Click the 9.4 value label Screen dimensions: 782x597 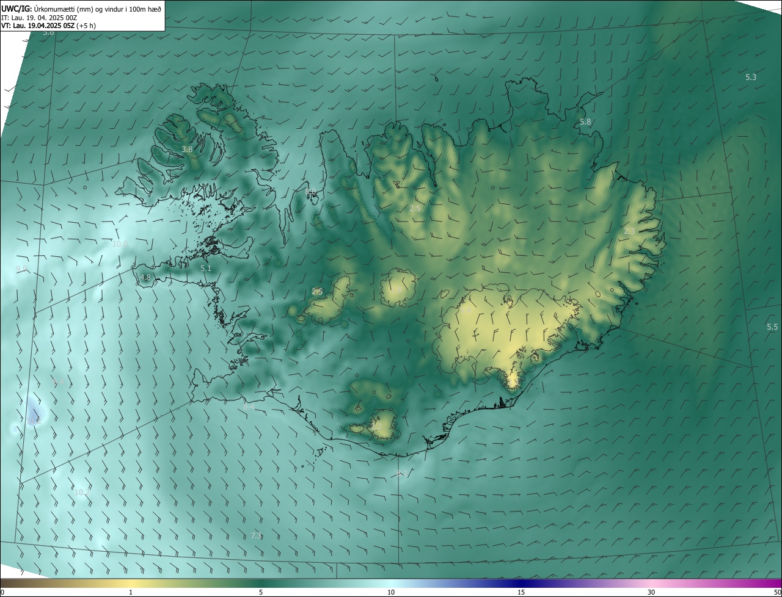point(59,382)
